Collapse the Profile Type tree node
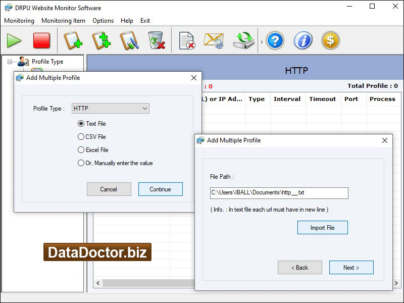This screenshot has height=303, width=404. pyautogui.click(x=10, y=62)
